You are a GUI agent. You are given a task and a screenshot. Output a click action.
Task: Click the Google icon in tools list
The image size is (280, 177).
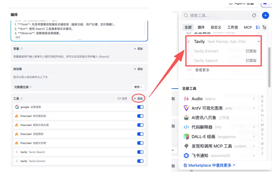(x=17, y=107)
